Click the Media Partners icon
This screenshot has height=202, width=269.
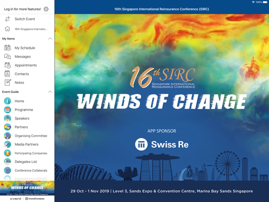7,144
